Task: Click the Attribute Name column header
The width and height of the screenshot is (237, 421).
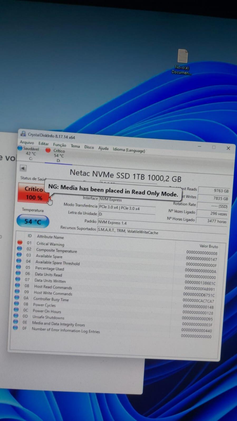Action: [50, 237]
